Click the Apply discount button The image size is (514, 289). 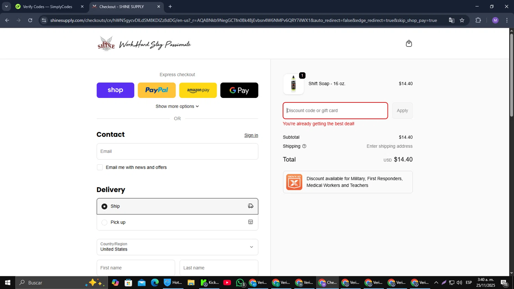(x=402, y=111)
